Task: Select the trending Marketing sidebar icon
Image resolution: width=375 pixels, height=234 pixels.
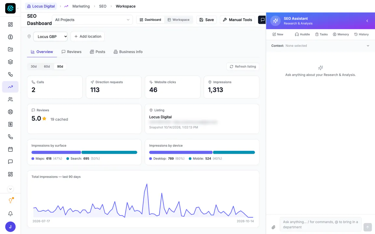Action: tap(10, 87)
